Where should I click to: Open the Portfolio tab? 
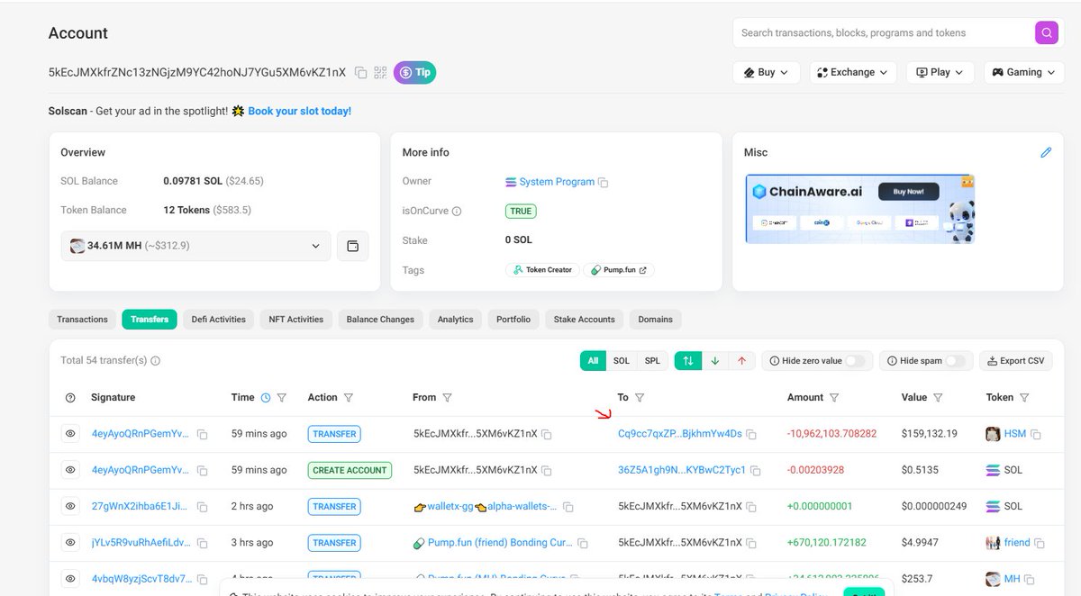click(x=513, y=320)
